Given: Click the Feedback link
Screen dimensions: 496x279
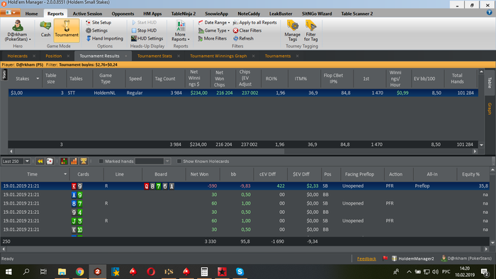Looking at the screenshot, I should tap(366, 258).
